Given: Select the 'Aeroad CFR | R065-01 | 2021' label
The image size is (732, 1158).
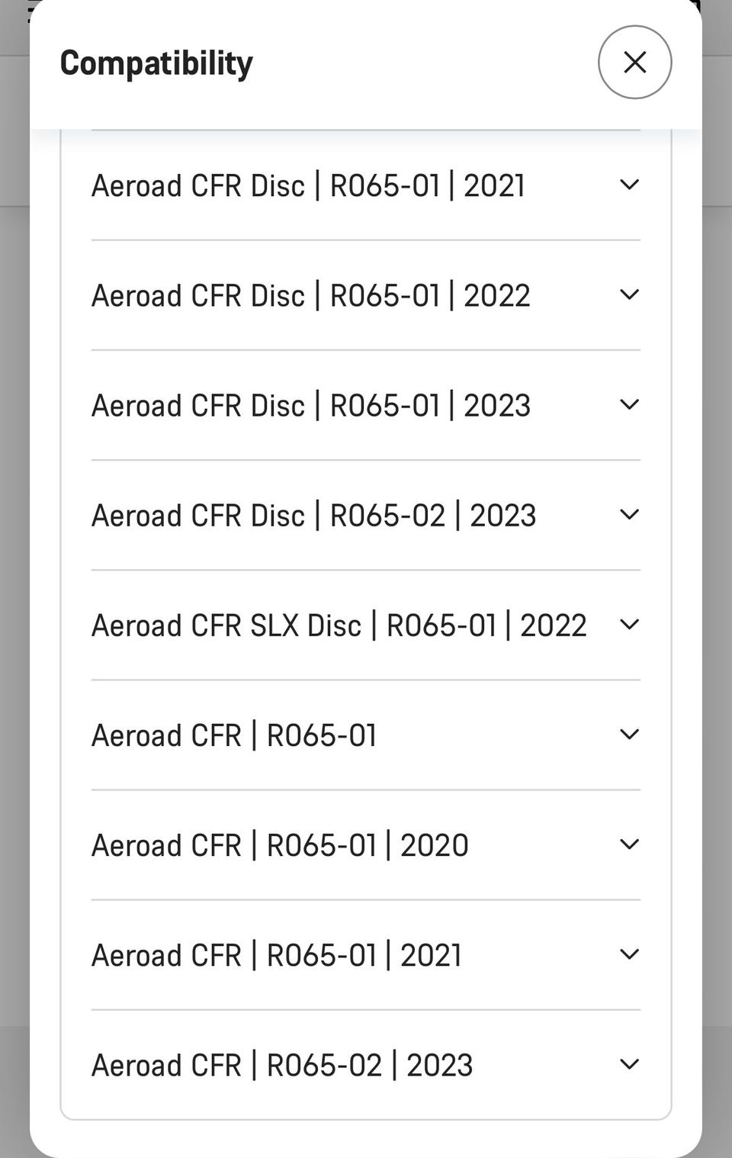Looking at the screenshot, I should 276,954.
